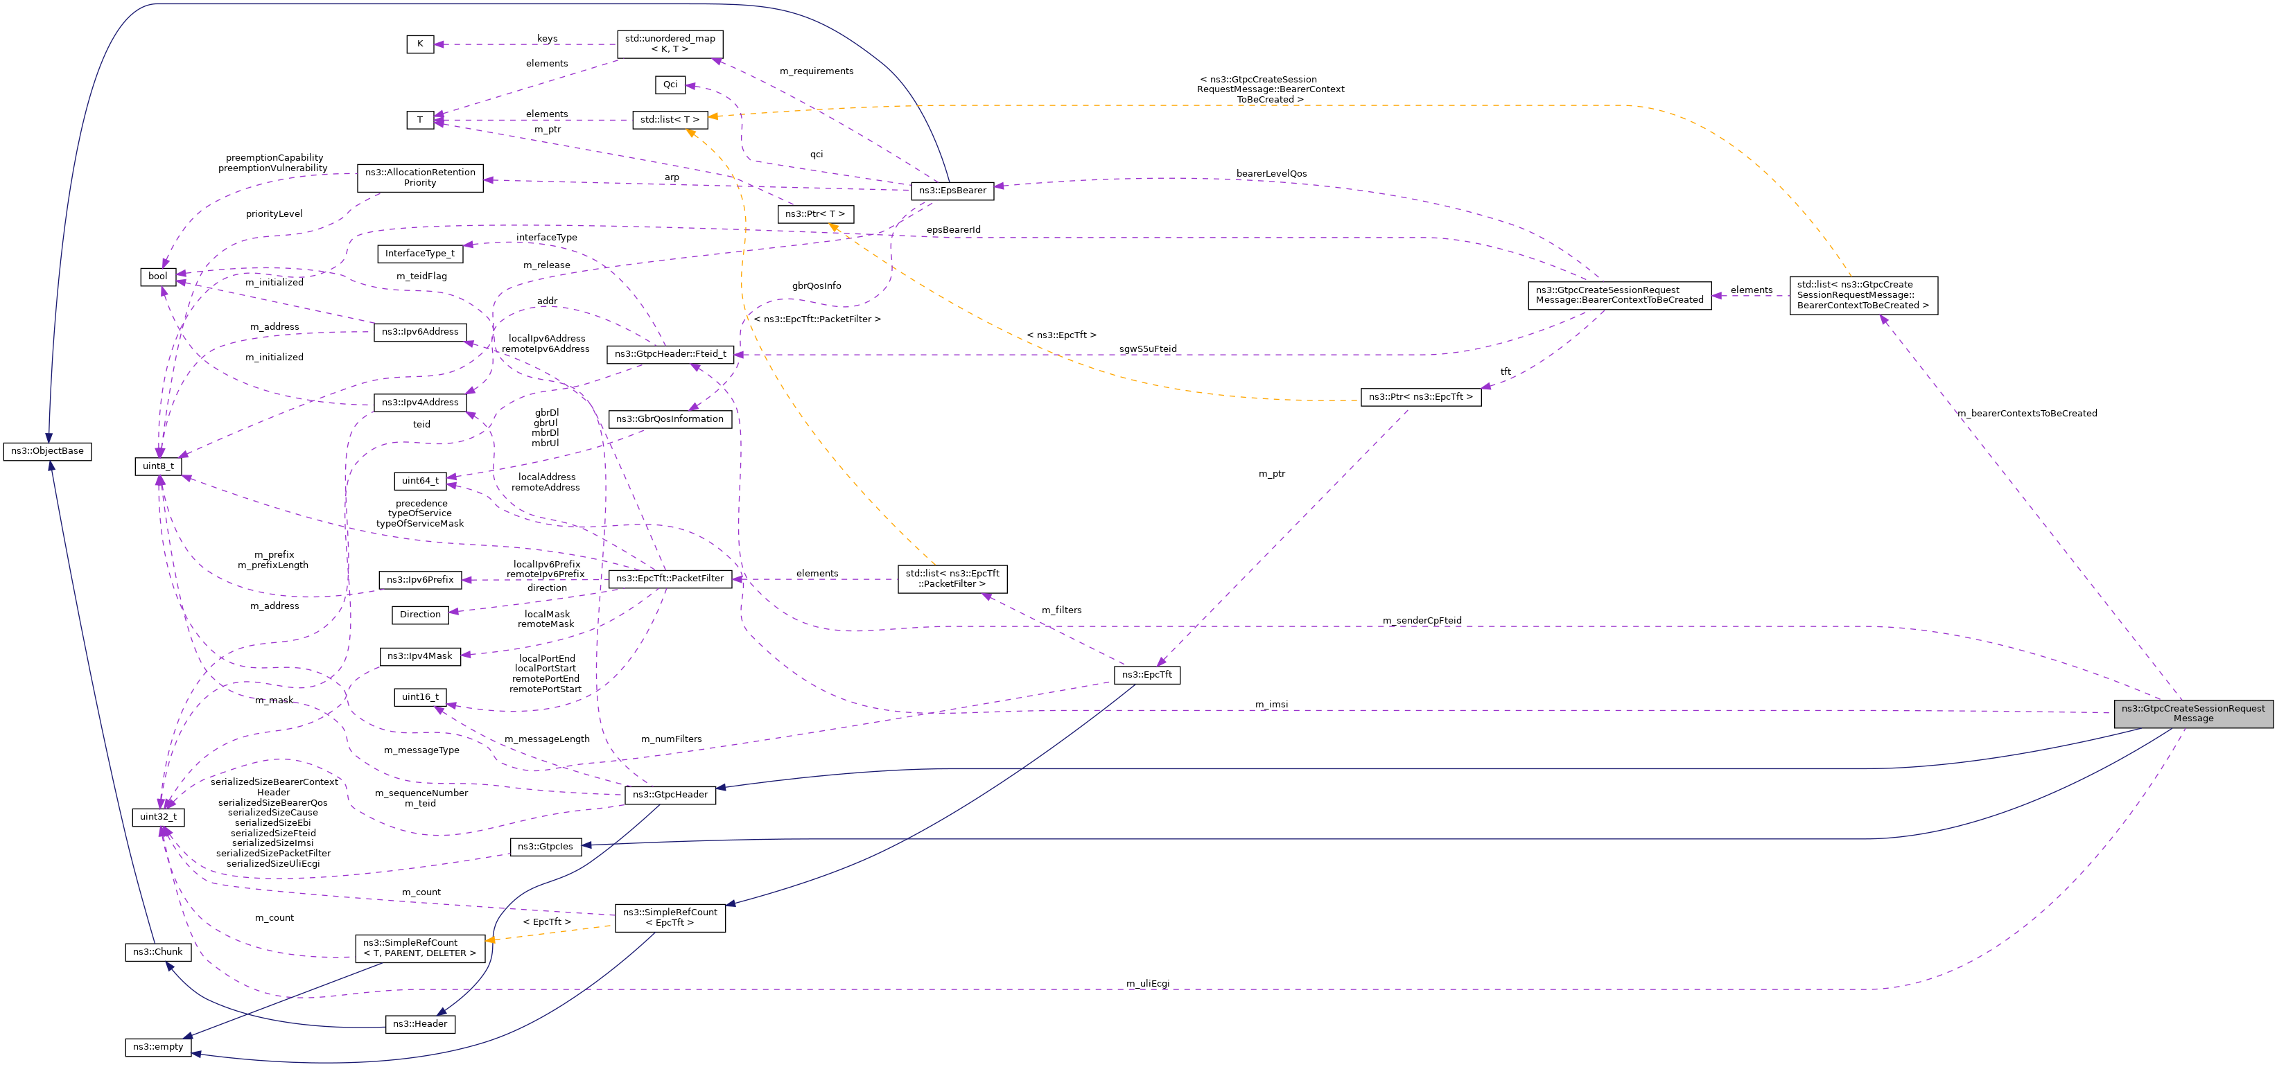The width and height of the screenshot is (2277, 1067).
Task: Click the m_bearerContextsToBeCreated edge label
Action: click(2026, 414)
